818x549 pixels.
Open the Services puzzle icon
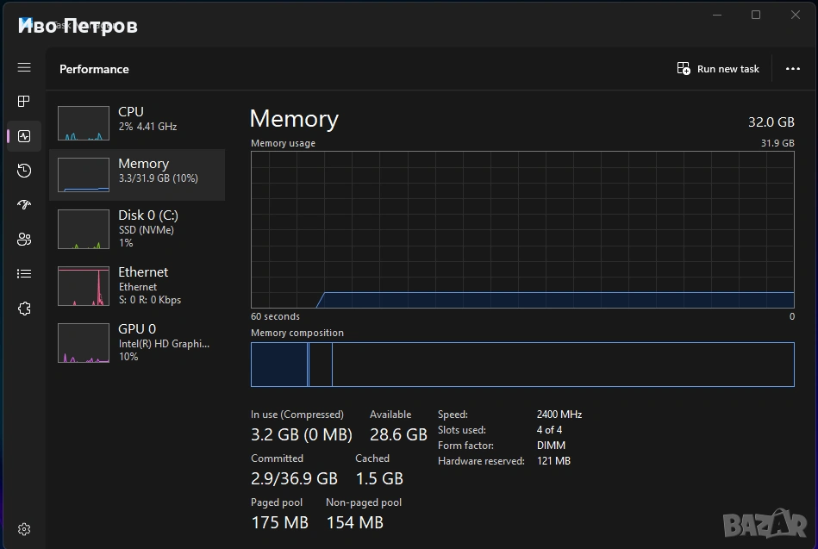click(24, 309)
